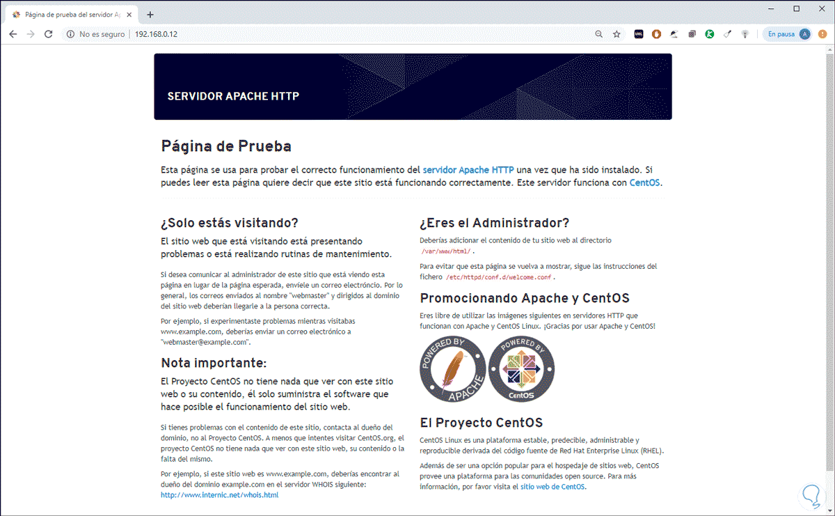This screenshot has height=516, width=835.
Task: Click the /var/www/html/ path text
Action: pos(446,251)
